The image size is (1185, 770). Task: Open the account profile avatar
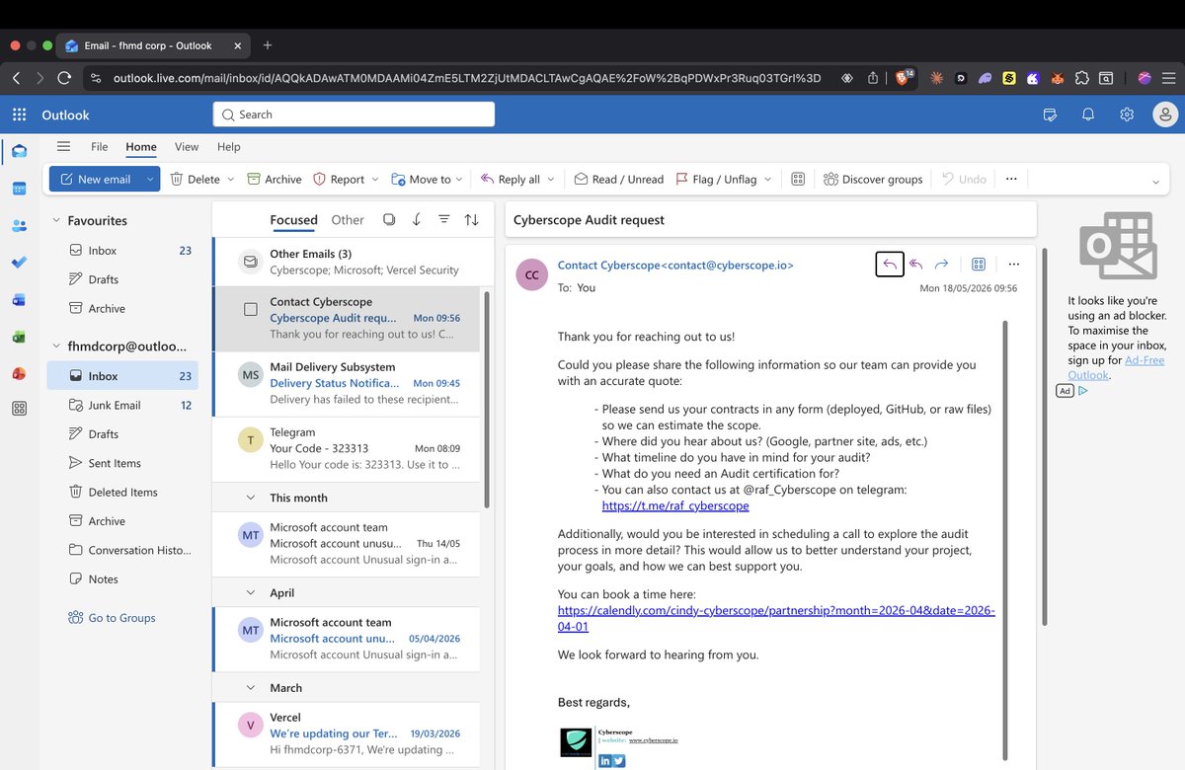(1165, 115)
